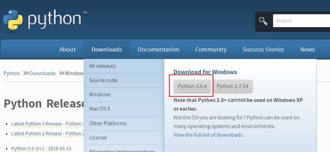Focus the Search input field

coord(302,21)
